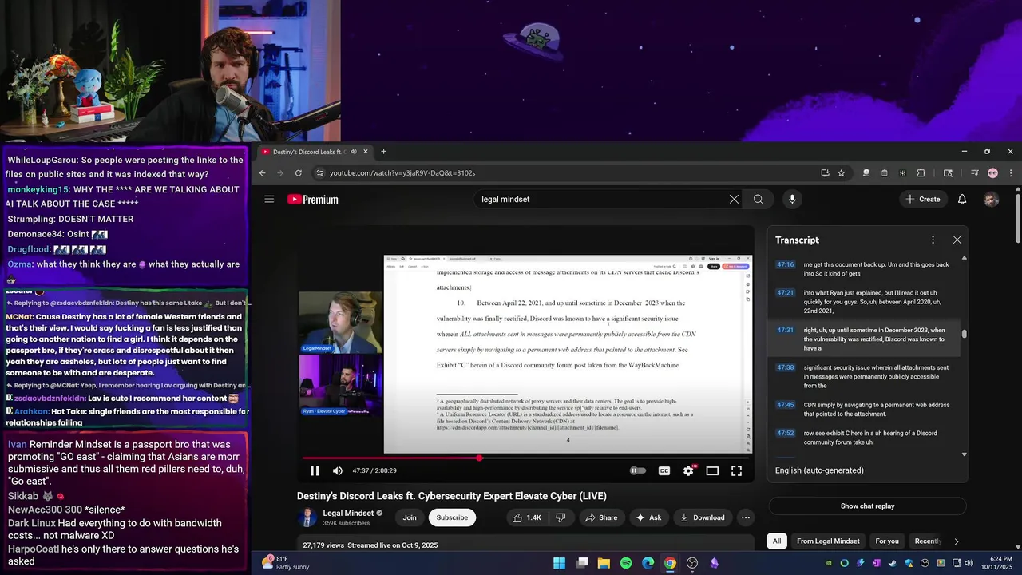1022x575 pixels.
Task: Open OBS Studio from the taskbar
Action: 692,563
